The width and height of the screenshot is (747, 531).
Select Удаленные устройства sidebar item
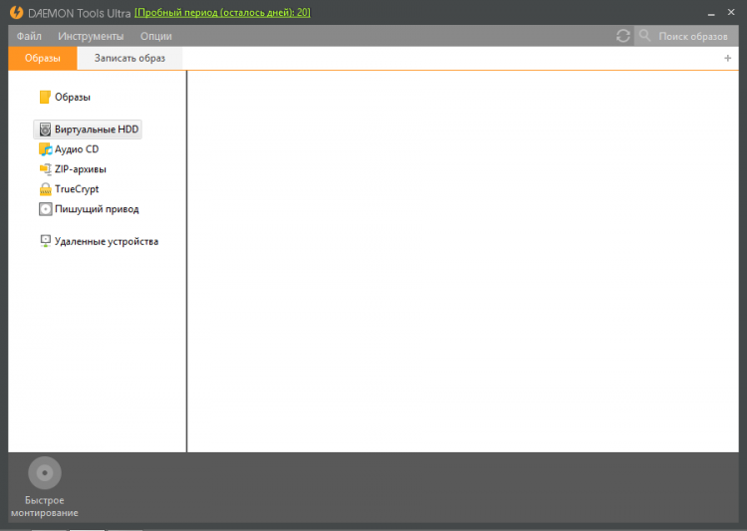click(99, 241)
